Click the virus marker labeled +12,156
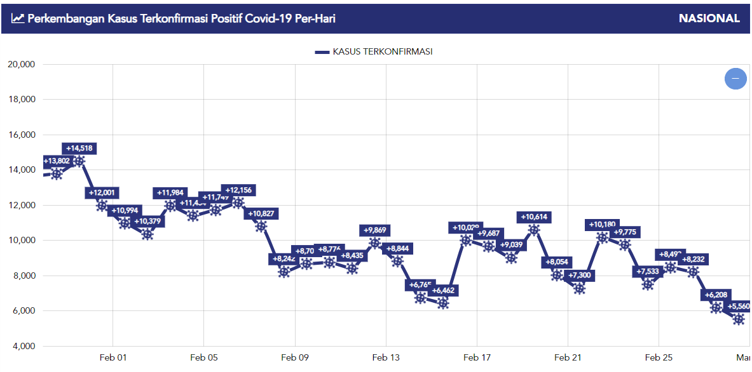Image resolution: width=752 pixels, height=372 pixels. (x=238, y=203)
